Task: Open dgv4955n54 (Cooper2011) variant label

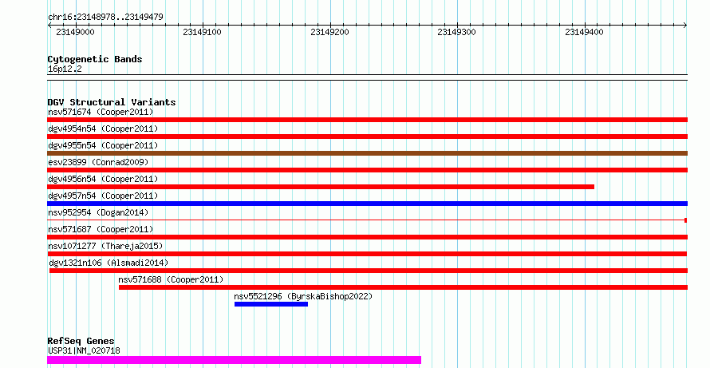Action: [103, 145]
